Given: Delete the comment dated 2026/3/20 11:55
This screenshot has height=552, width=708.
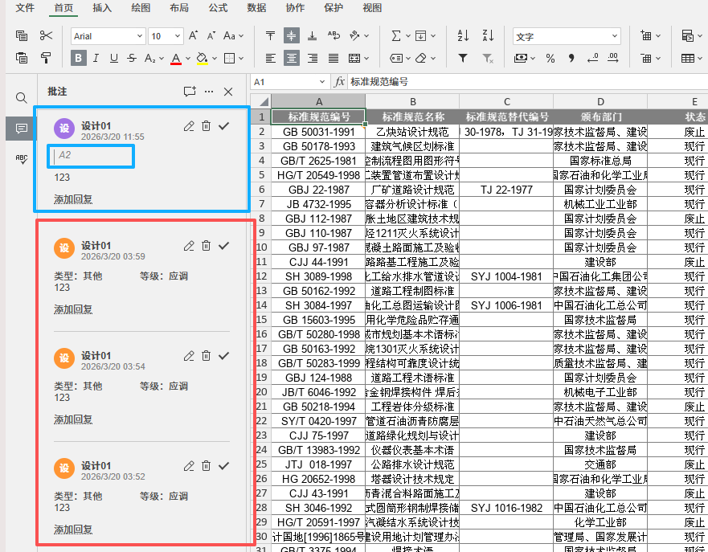Looking at the screenshot, I should 207,126.
